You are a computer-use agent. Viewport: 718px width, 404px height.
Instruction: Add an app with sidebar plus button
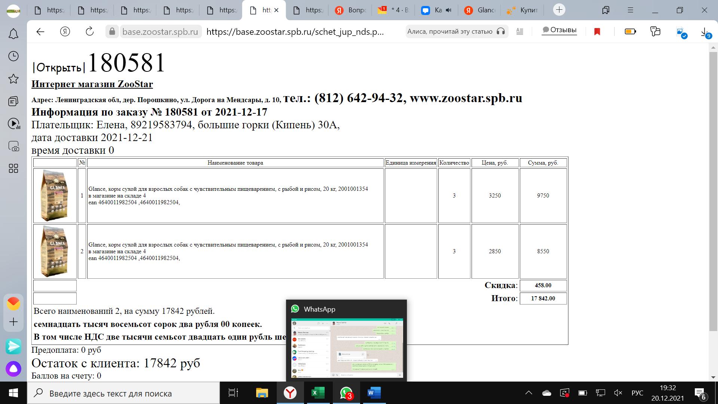coord(13,322)
